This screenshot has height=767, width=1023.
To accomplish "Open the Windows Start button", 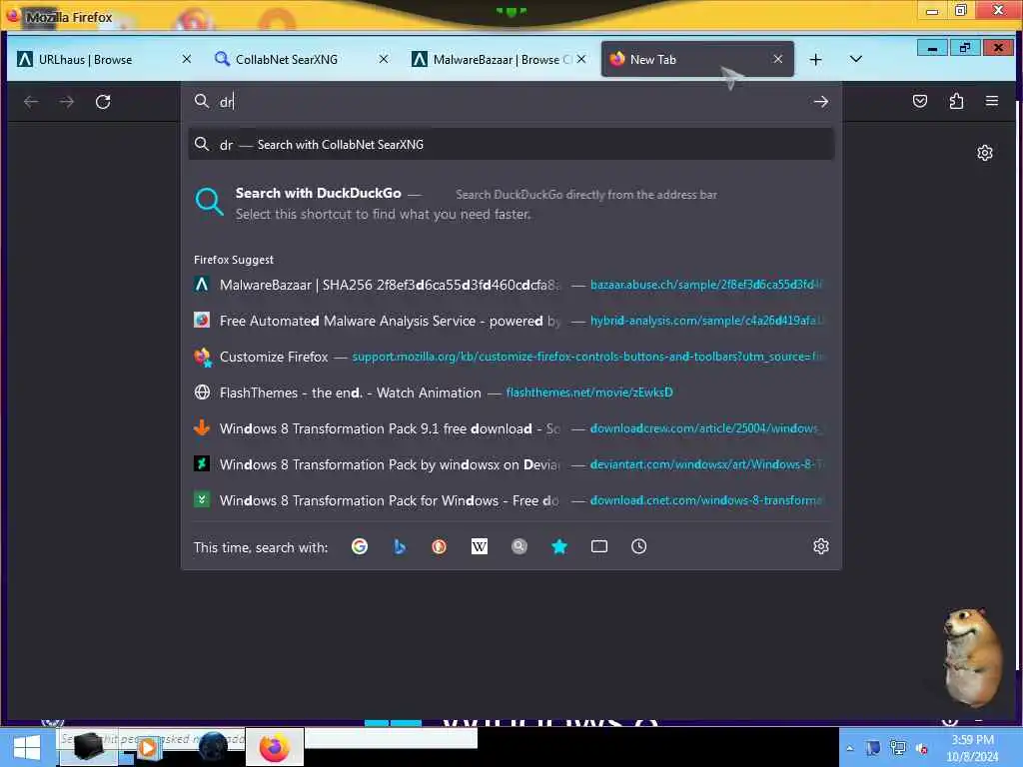I will pos(27,747).
